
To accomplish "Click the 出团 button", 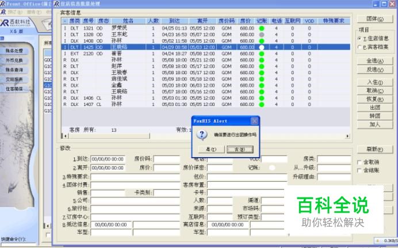I will point(375,108).
